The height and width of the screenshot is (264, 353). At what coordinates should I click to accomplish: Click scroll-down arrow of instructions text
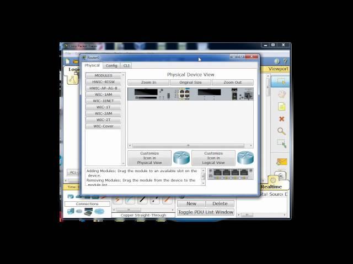tap(203, 183)
